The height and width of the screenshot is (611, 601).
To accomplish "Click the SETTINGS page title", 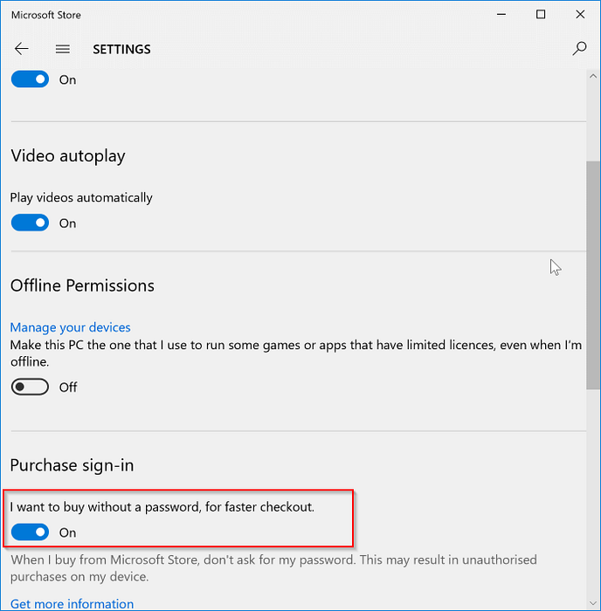I will click(121, 50).
